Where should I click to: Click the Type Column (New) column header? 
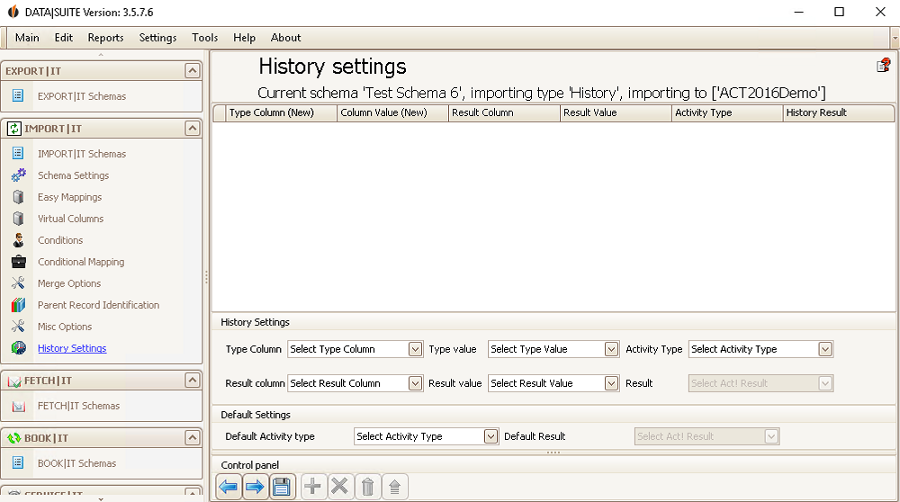(281, 113)
